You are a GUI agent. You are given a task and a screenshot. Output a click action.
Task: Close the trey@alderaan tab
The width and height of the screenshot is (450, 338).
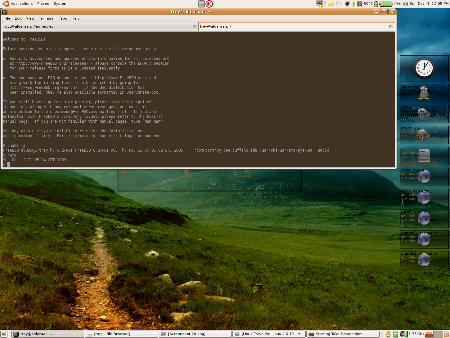pyautogui.click(x=391, y=27)
